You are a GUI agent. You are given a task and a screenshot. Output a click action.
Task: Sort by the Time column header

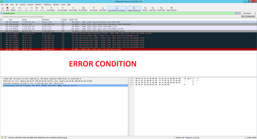[15, 20]
